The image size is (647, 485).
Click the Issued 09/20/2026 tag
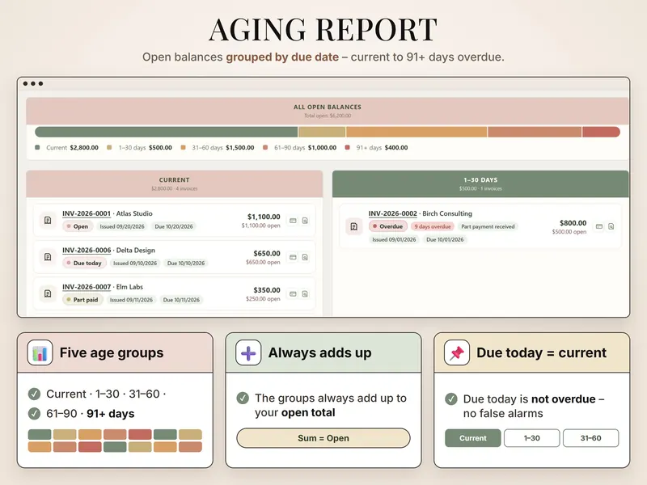click(x=122, y=226)
